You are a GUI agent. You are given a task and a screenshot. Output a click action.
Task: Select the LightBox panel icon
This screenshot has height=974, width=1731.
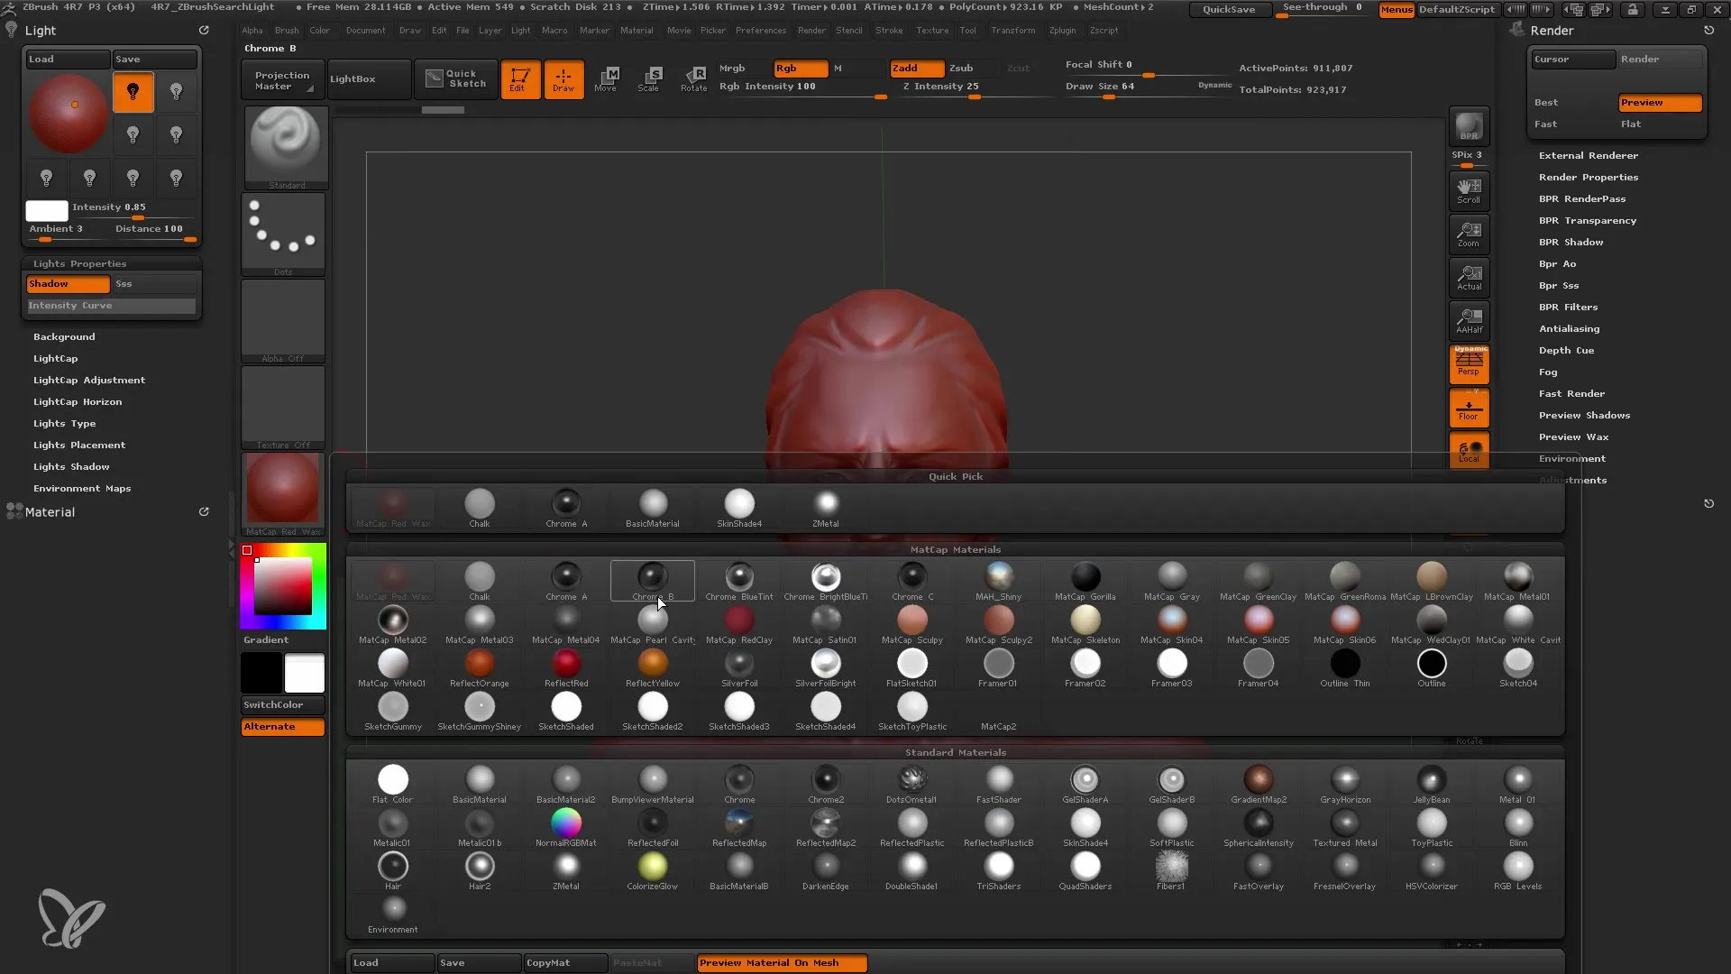pos(353,78)
